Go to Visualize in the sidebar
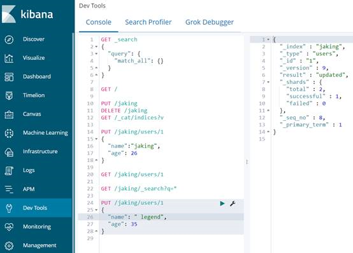Screen dimensions: 353x253 pyautogui.click(x=34, y=58)
